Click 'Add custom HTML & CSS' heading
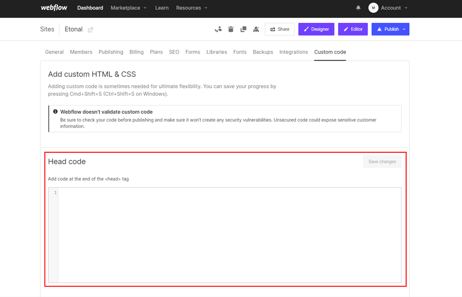462x297 pixels. pyautogui.click(x=92, y=74)
